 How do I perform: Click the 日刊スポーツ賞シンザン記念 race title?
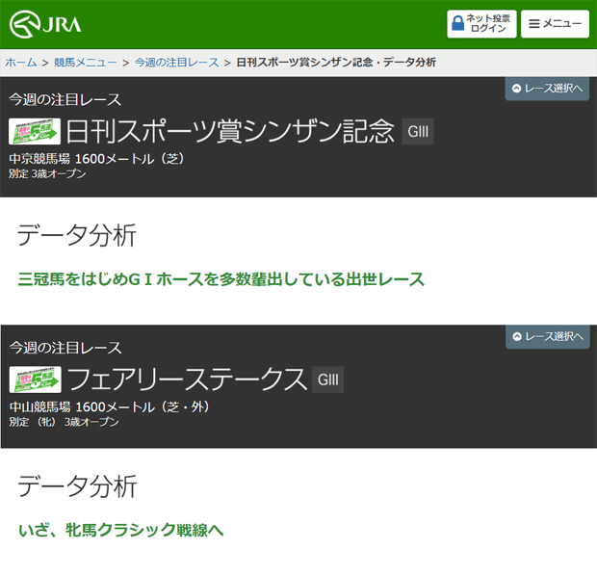point(230,131)
